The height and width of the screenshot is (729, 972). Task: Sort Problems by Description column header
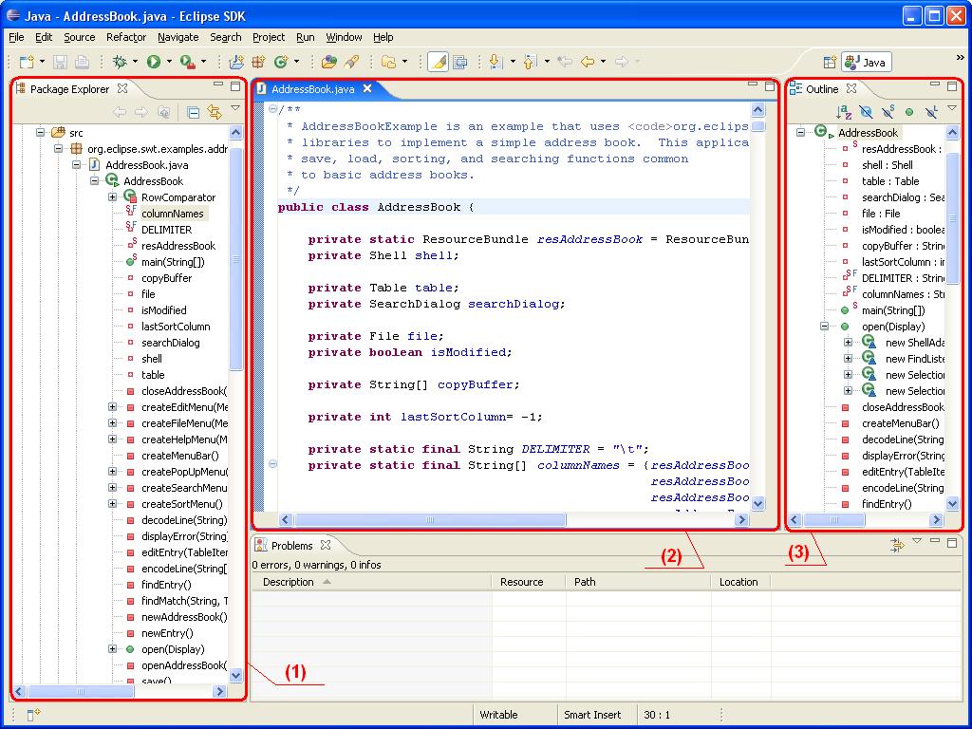371,582
